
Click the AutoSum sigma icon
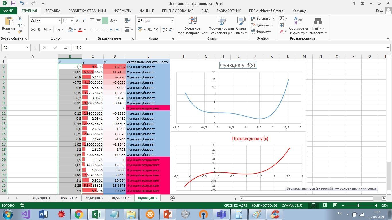pyautogui.click(x=281, y=18)
